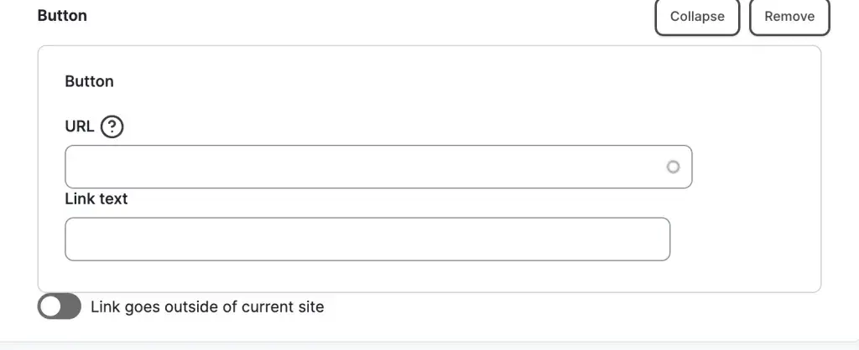This screenshot has width=859, height=350.
Task: Place cursor in the empty URL autocomplete box
Action: (378, 167)
